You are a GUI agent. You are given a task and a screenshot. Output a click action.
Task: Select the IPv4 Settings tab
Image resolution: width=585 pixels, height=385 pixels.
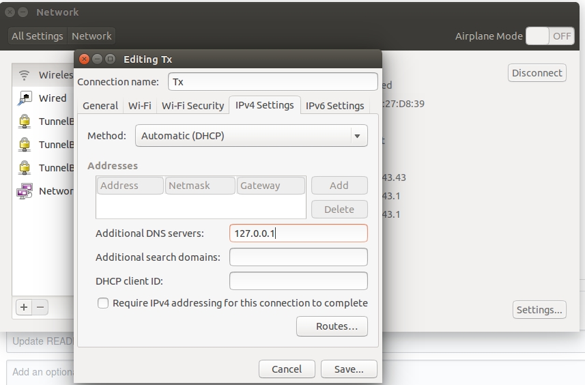[265, 105]
